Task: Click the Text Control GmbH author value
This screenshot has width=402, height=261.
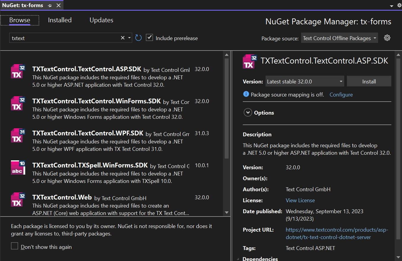Action: [x=308, y=189]
